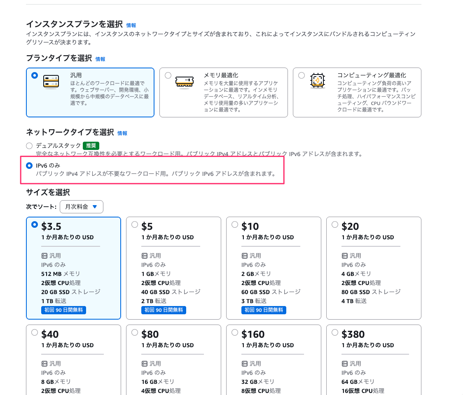Click the 20 GB SSD ストレージ text
This screenshot has height=395, width=463.
(71, 292)
